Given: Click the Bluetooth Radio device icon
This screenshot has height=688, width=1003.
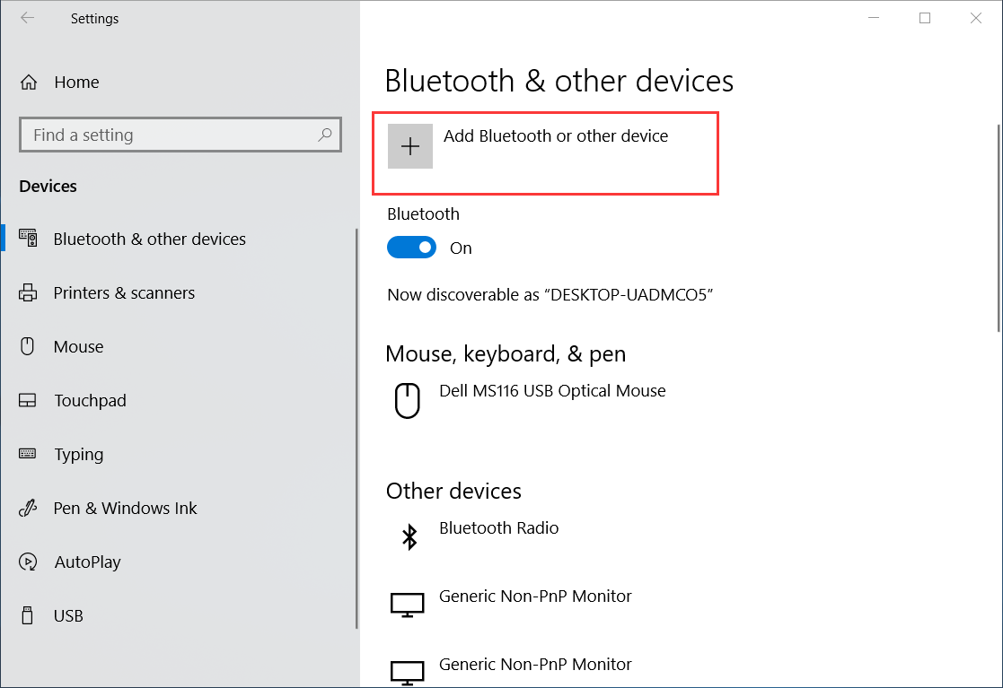Looking at the screenshot, I should pyautogui.click(x=409, y=536).
